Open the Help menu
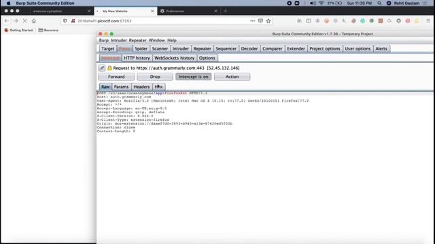Image resolution: width=435 pixels, height=244 pixels. [172, 41]
